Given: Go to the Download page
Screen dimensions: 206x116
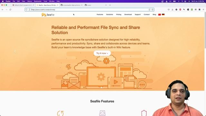Looking at the screenshot, I should coord(128,15).
